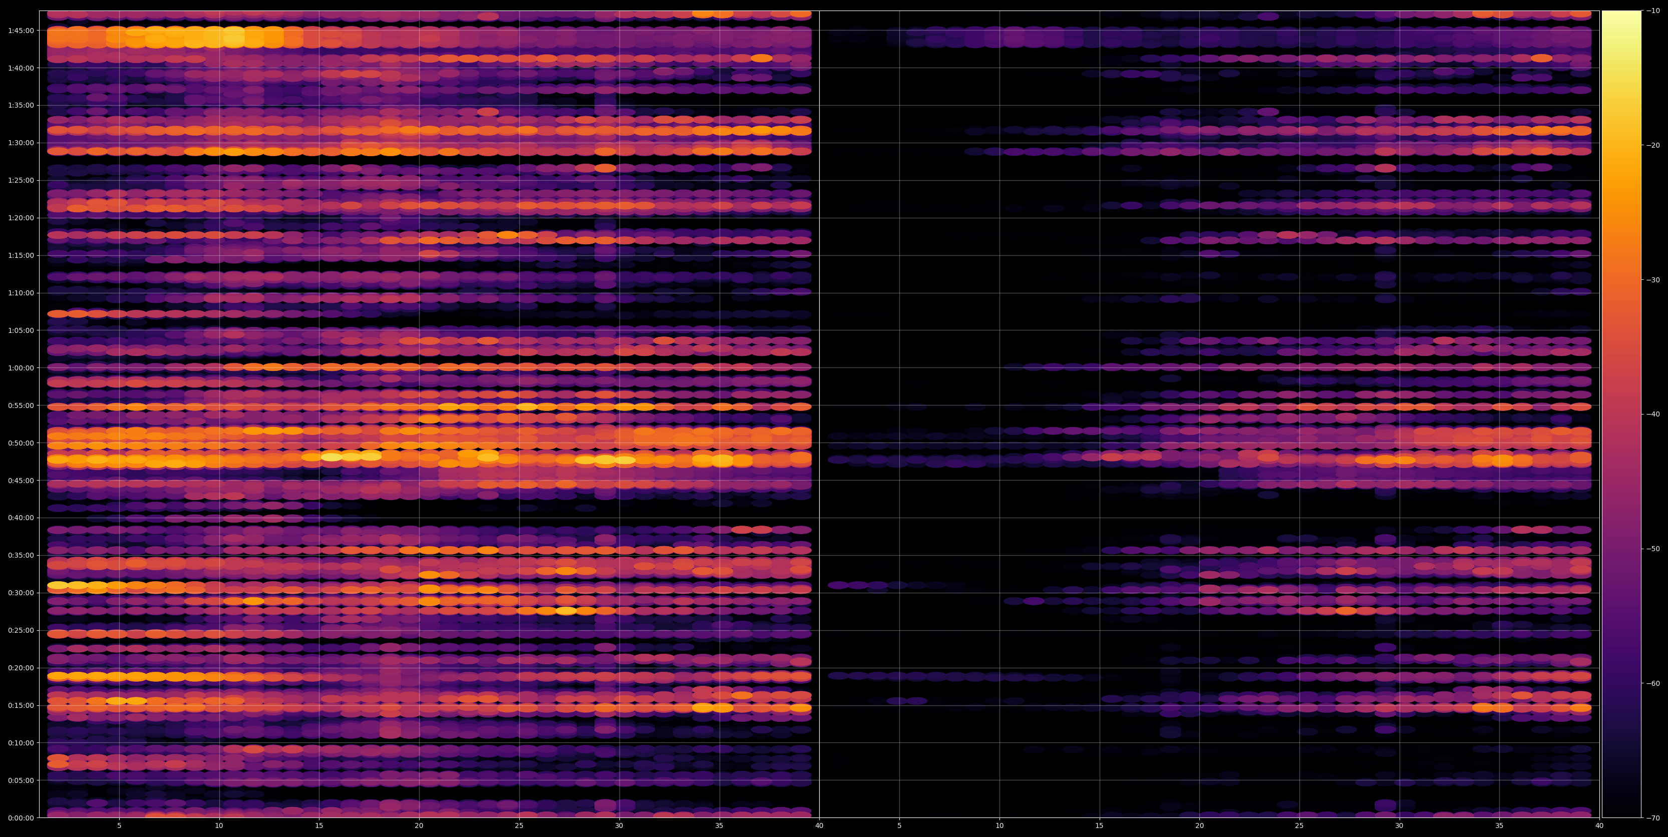
Task: Click x-axis label 5 under right heatmap
Action: (x=899, y=825)
